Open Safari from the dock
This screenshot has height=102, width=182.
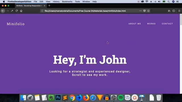93,98
